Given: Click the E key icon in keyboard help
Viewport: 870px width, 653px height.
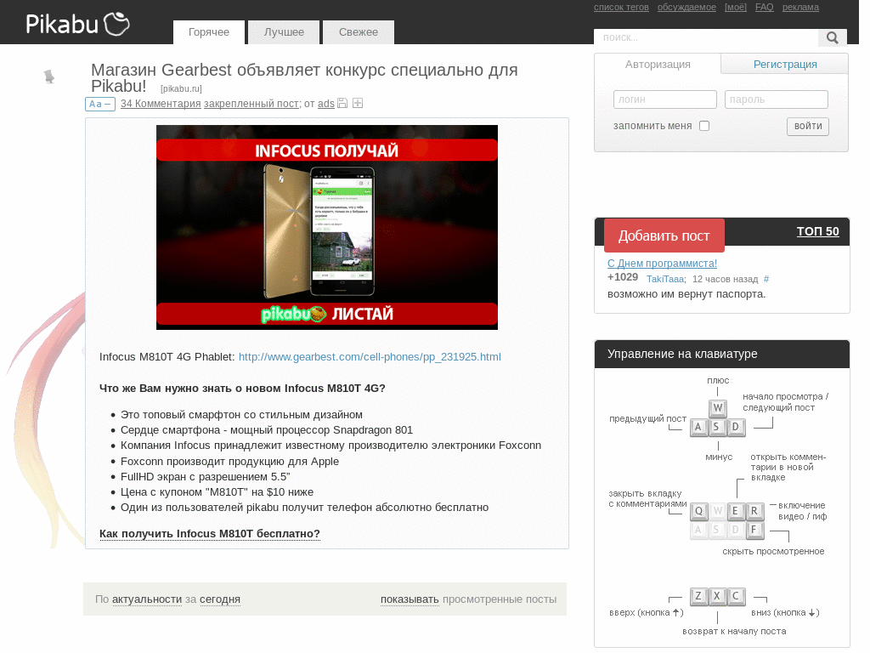Looking at the screenshot, I should [x=735, y=511].
